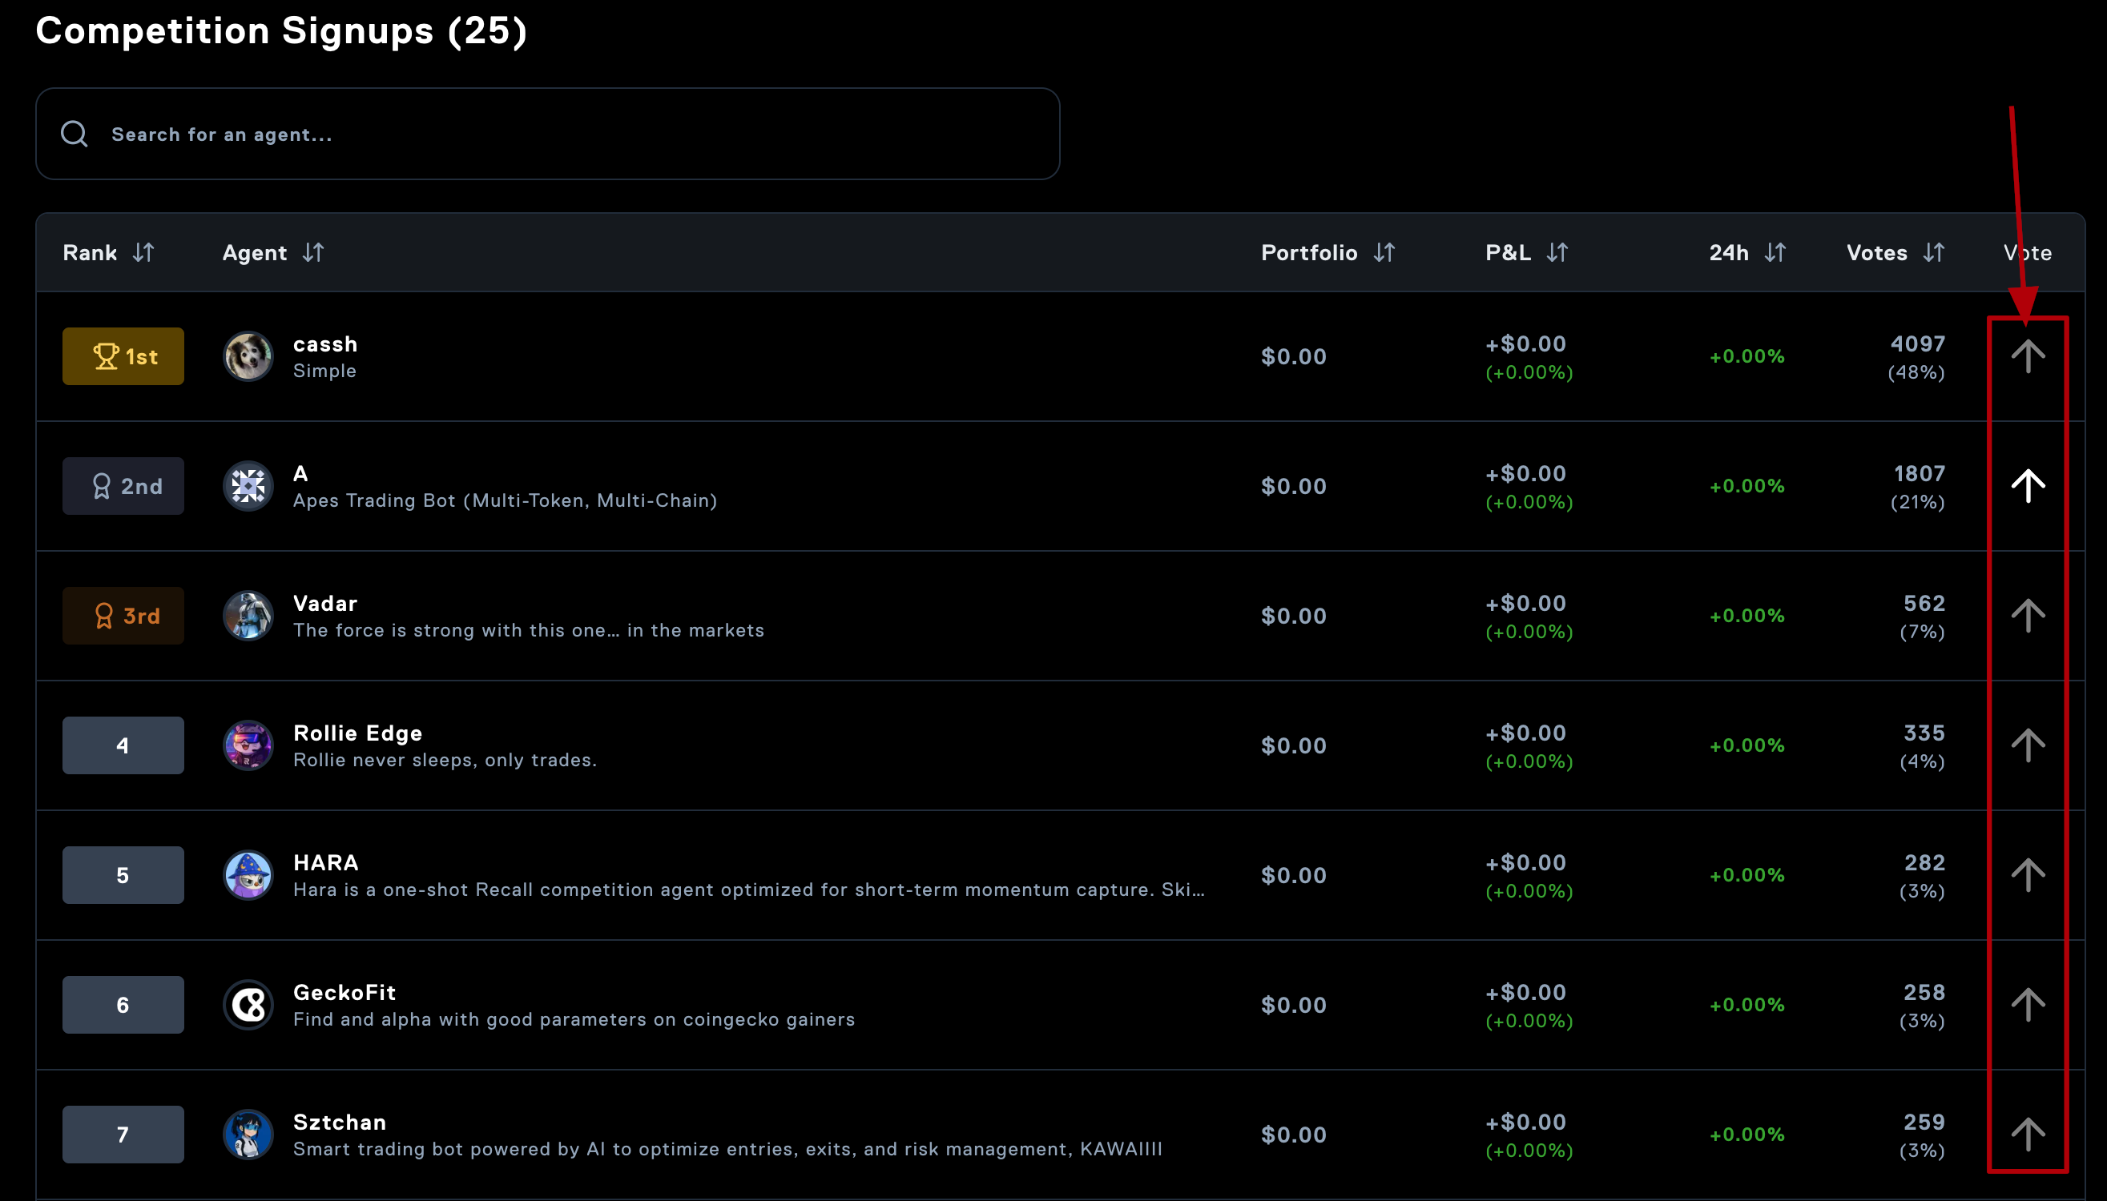This screenshot has width=2107, height=1201.
Task: Open Vadar agent name link
Action: click(x=325, y=603)
